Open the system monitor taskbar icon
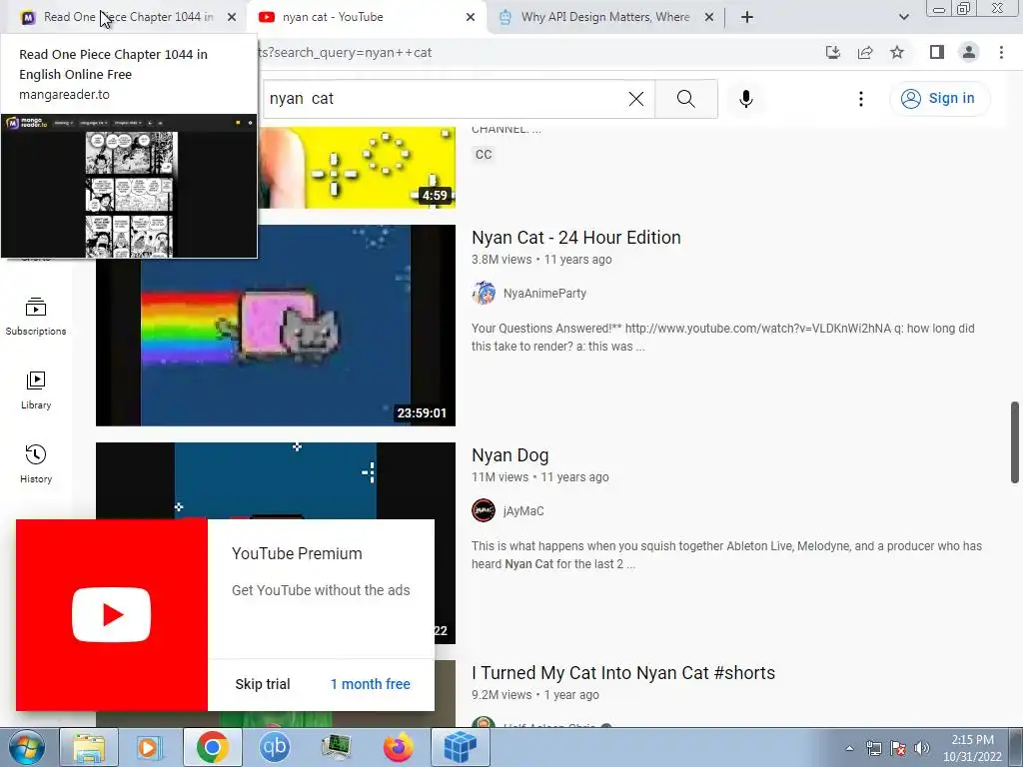This screenshot has height=767, width=1023. [x=336, y=747]
